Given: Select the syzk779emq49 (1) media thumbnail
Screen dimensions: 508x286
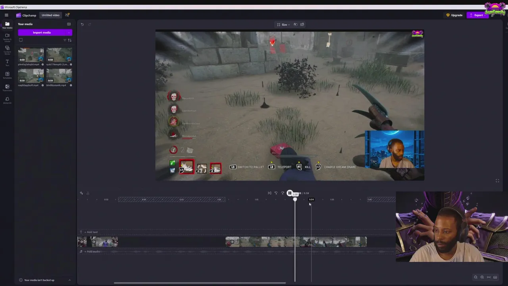Looking at the screenshot, I should point(59,55).
